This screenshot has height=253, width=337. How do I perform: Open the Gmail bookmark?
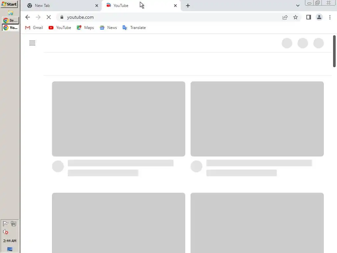pyautogui.click(x=34, y=28)
